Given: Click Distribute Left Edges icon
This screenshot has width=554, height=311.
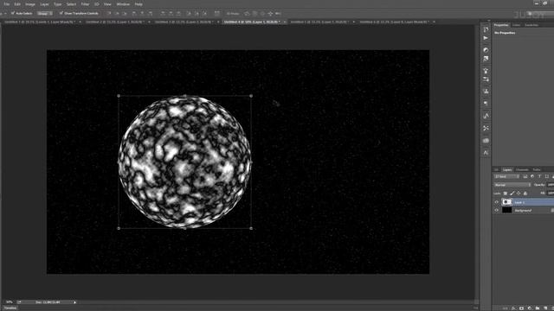Looking at the screenshot, I should (189, 14).
